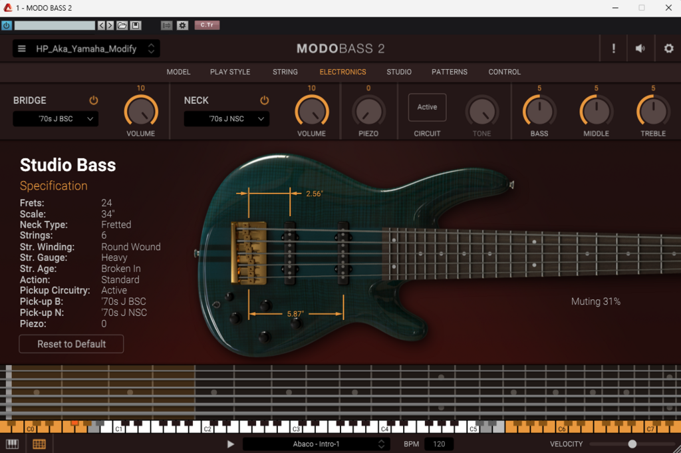Click the Str. Gauge value Heavy
This screenshot has height=453, width=681.
pos(114,257)
